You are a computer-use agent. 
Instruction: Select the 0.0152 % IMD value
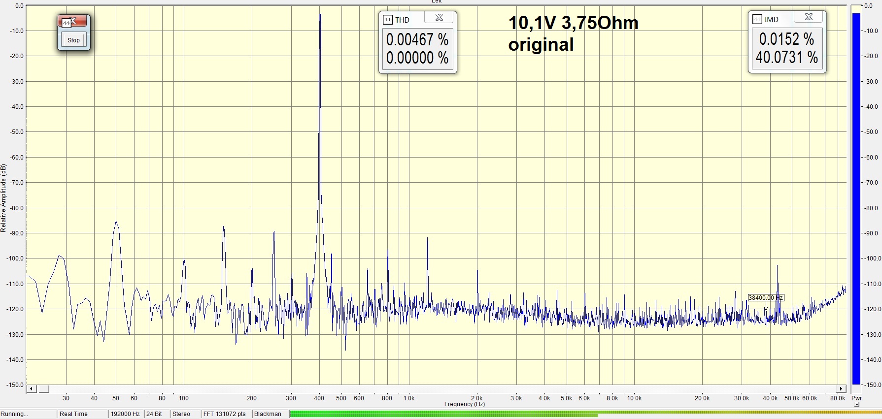(x=787, y=39)
